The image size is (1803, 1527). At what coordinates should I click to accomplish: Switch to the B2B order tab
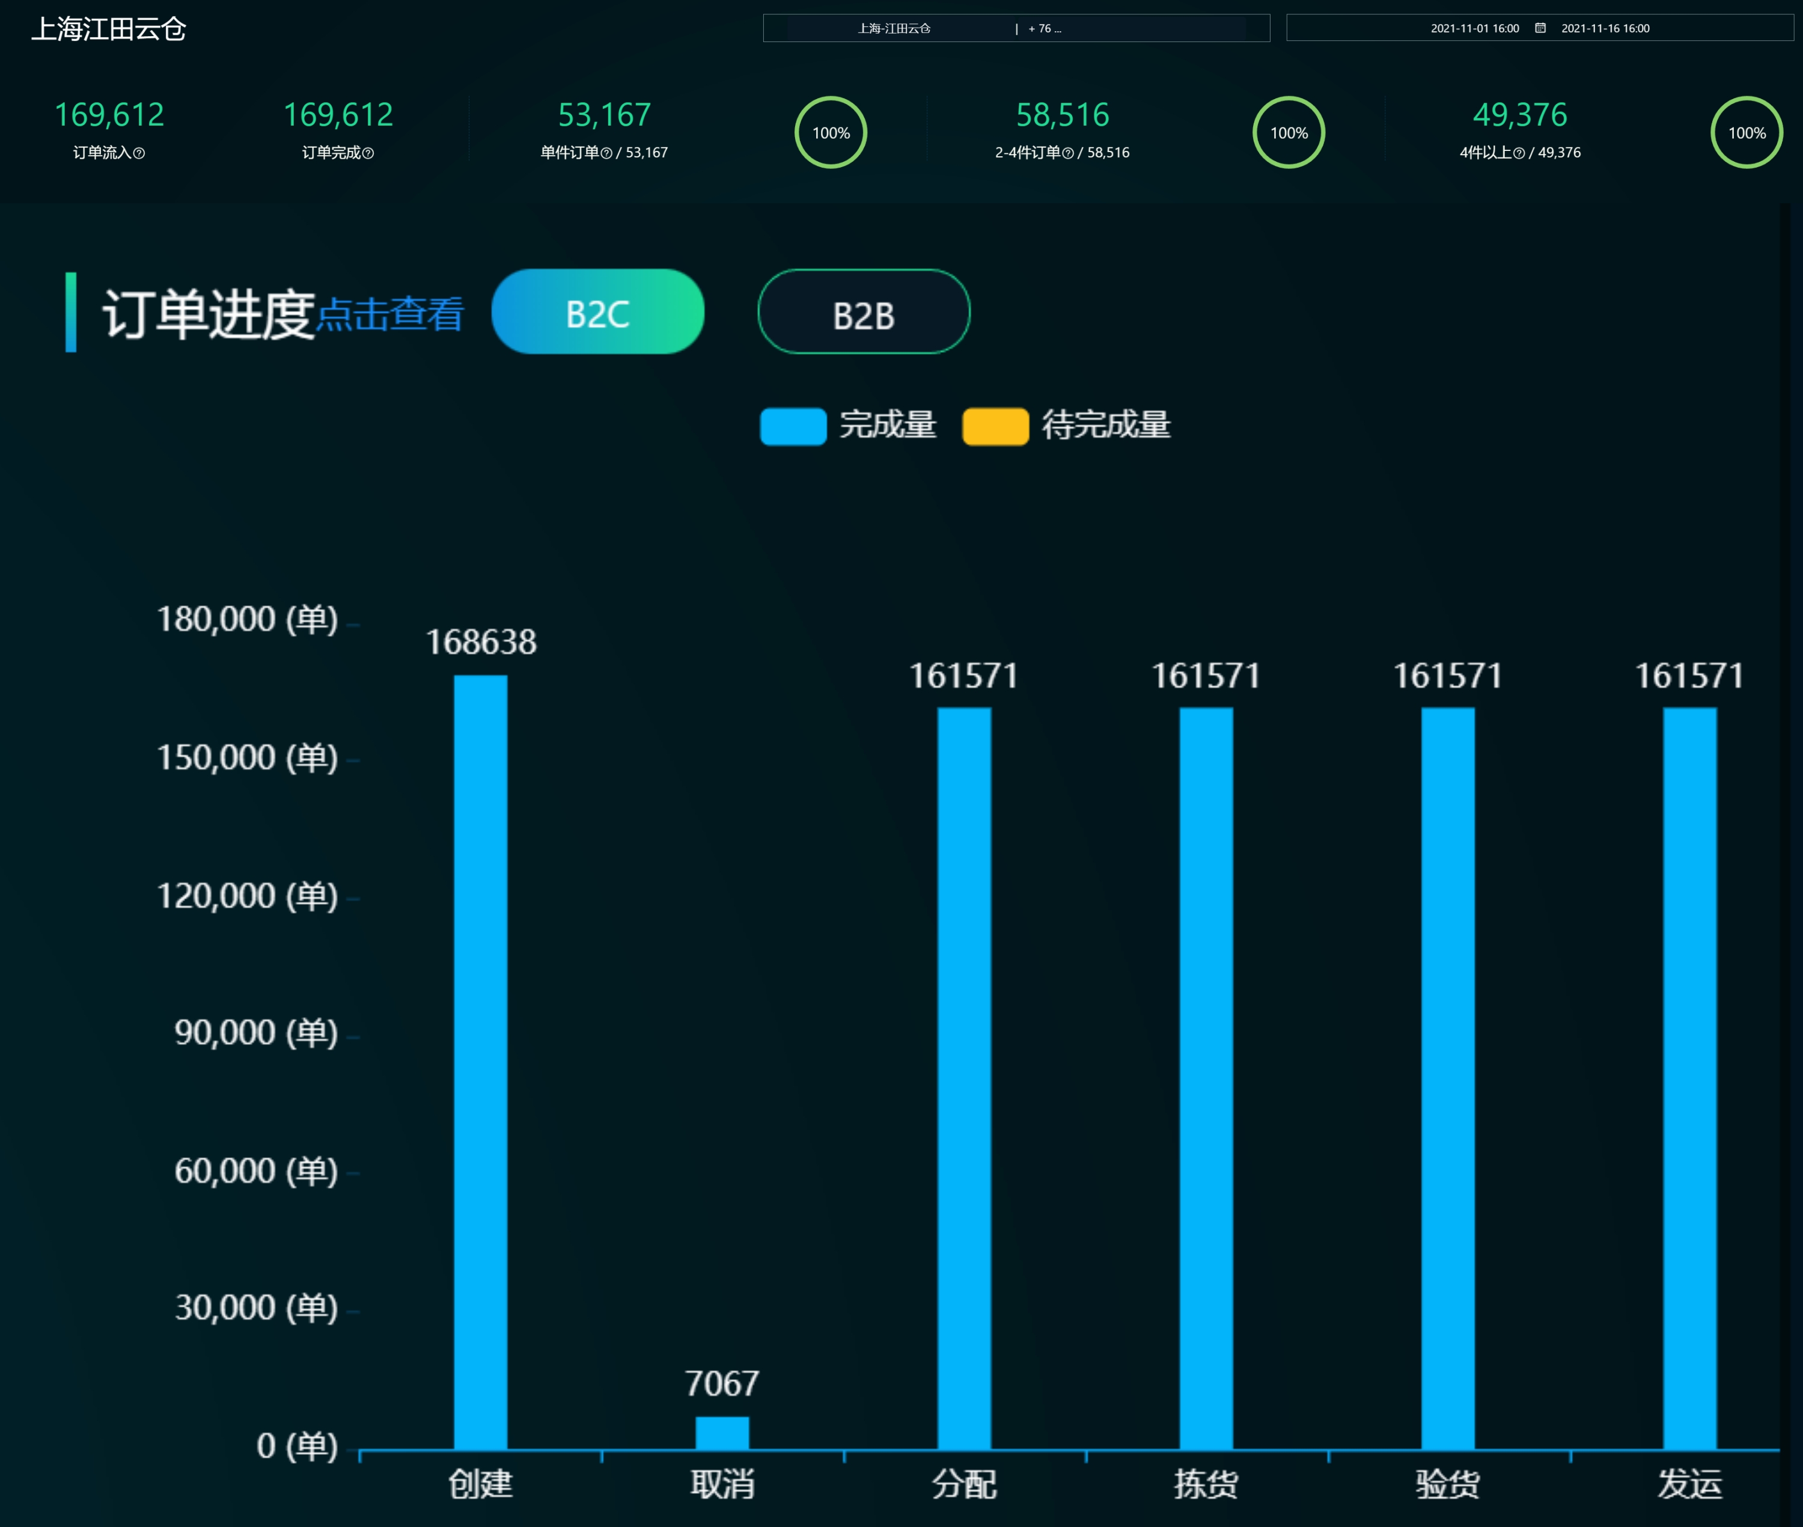[x=864, y=311]
